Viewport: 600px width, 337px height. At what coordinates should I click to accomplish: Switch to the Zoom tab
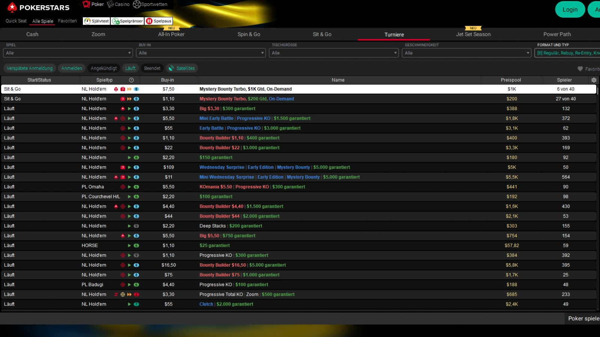pos(98,34)
